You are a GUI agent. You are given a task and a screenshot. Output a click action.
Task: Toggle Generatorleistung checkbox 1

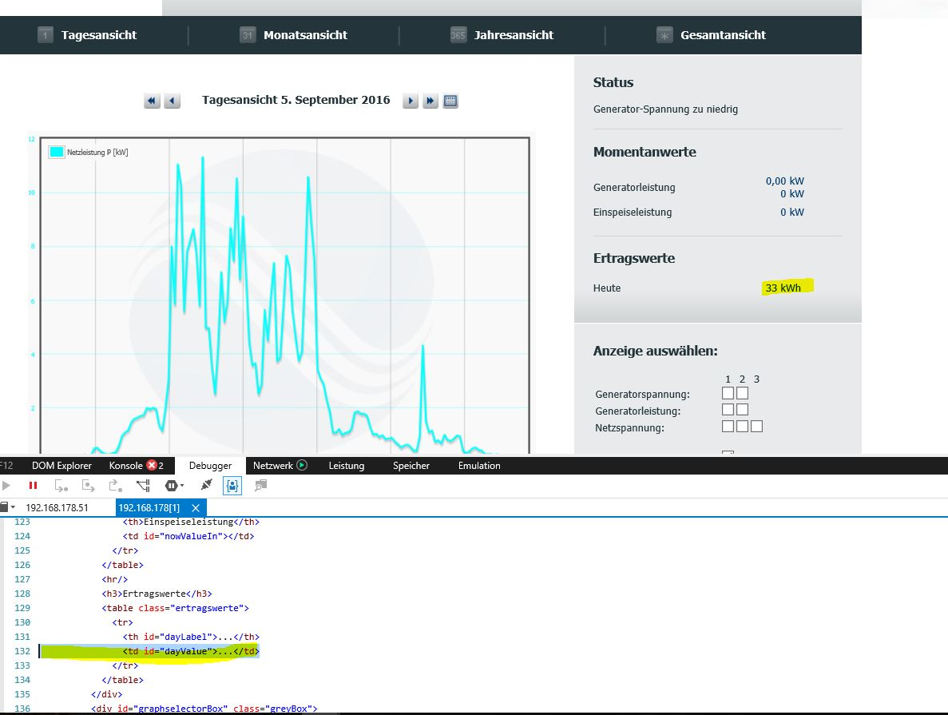point(728,410)
